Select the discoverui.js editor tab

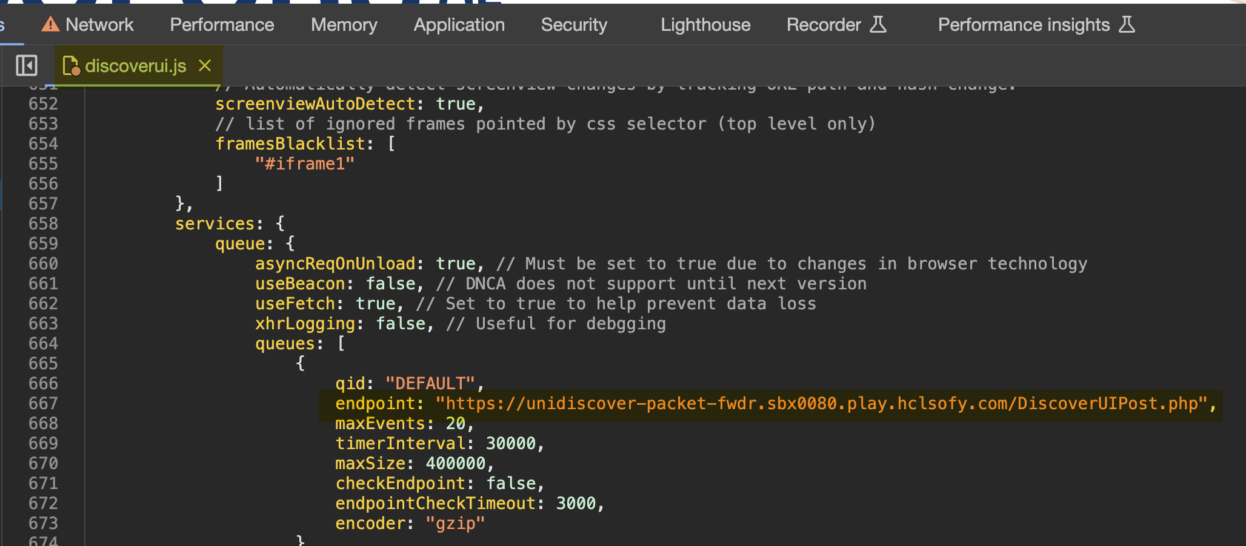tap(135, 66)
